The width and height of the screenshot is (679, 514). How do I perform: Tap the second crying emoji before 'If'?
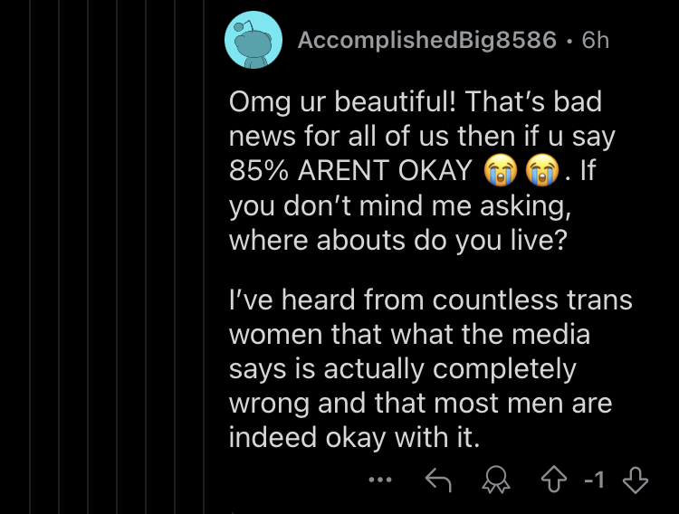[x=542, y=170]
